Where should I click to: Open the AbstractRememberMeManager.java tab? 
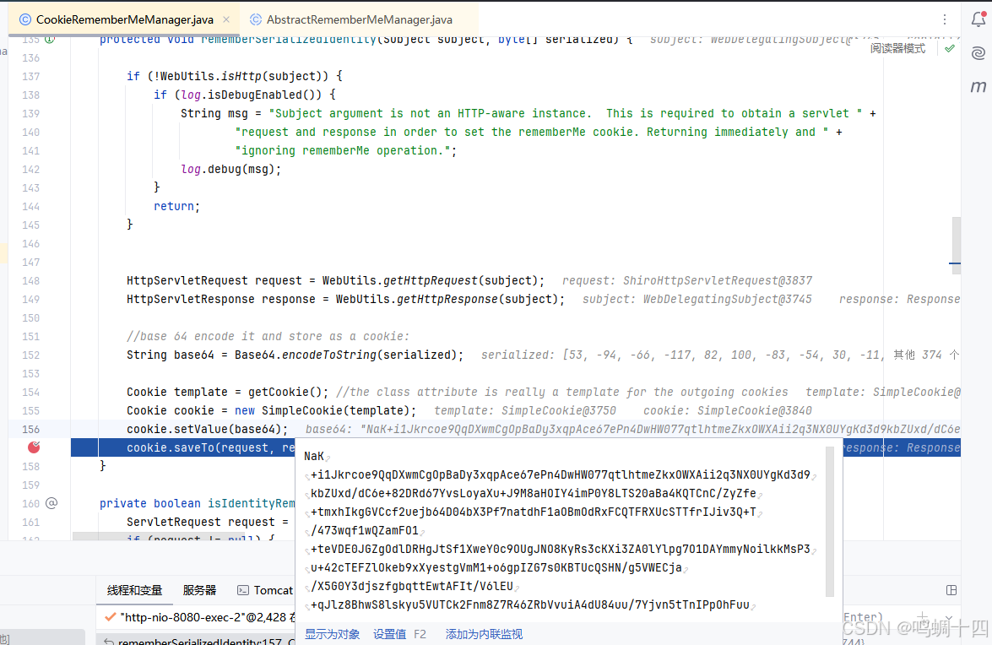tap(359, 19)
